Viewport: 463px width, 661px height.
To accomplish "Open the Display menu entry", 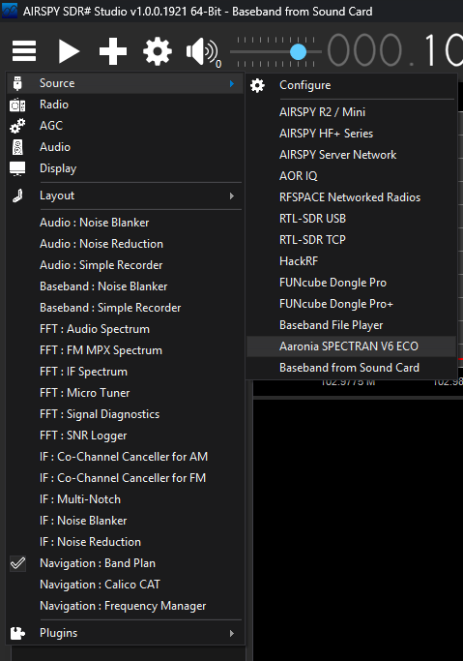I will [126, 168].
